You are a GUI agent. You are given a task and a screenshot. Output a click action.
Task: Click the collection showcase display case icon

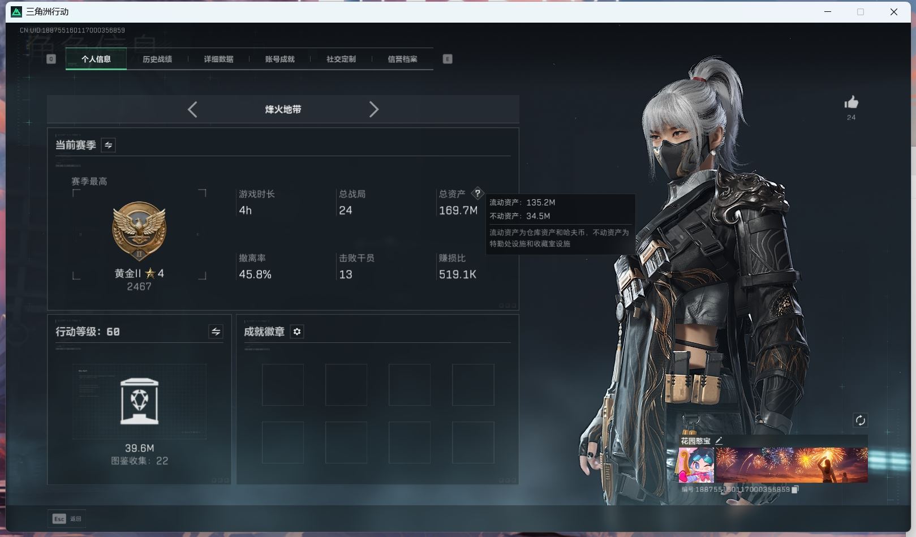point(139,401)
